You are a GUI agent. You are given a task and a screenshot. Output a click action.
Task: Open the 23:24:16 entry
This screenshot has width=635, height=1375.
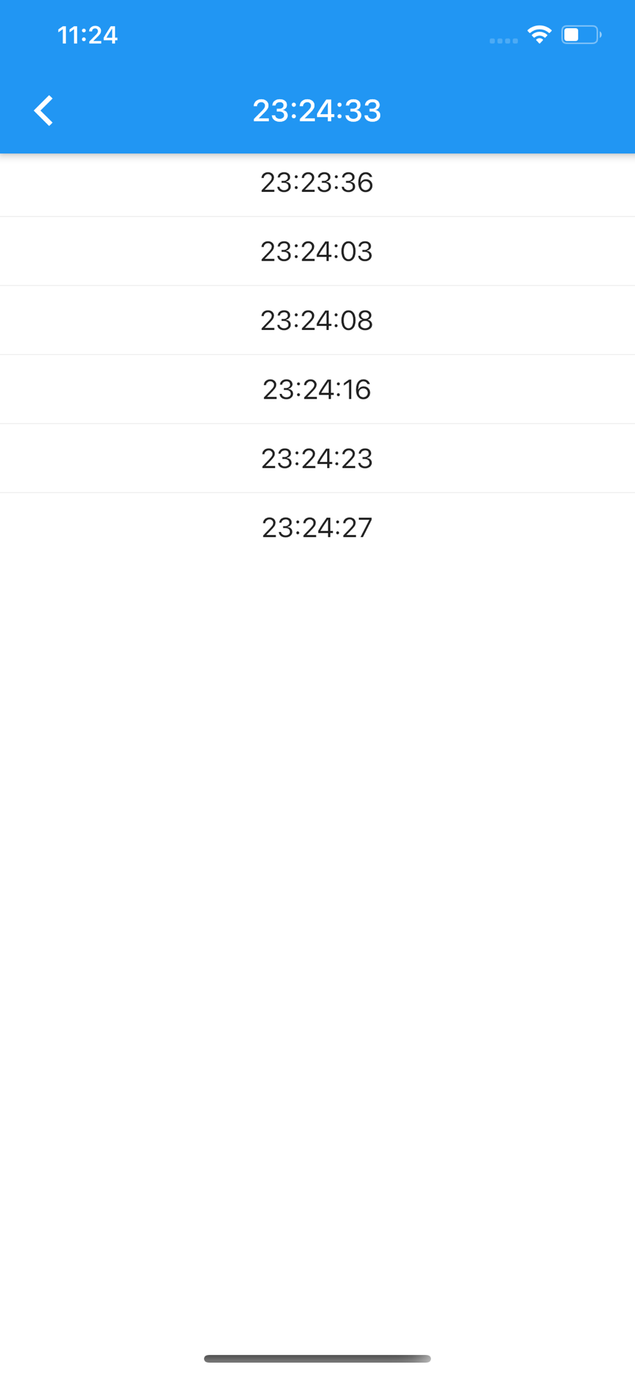(317, 389)
